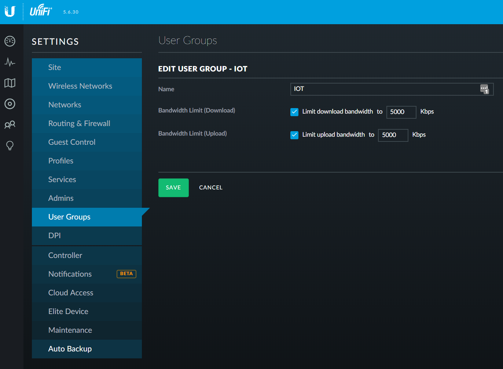The width and height of the screenshot is (503, 369).
Task: Open Maintenance settings
Action: coord(87,330)
